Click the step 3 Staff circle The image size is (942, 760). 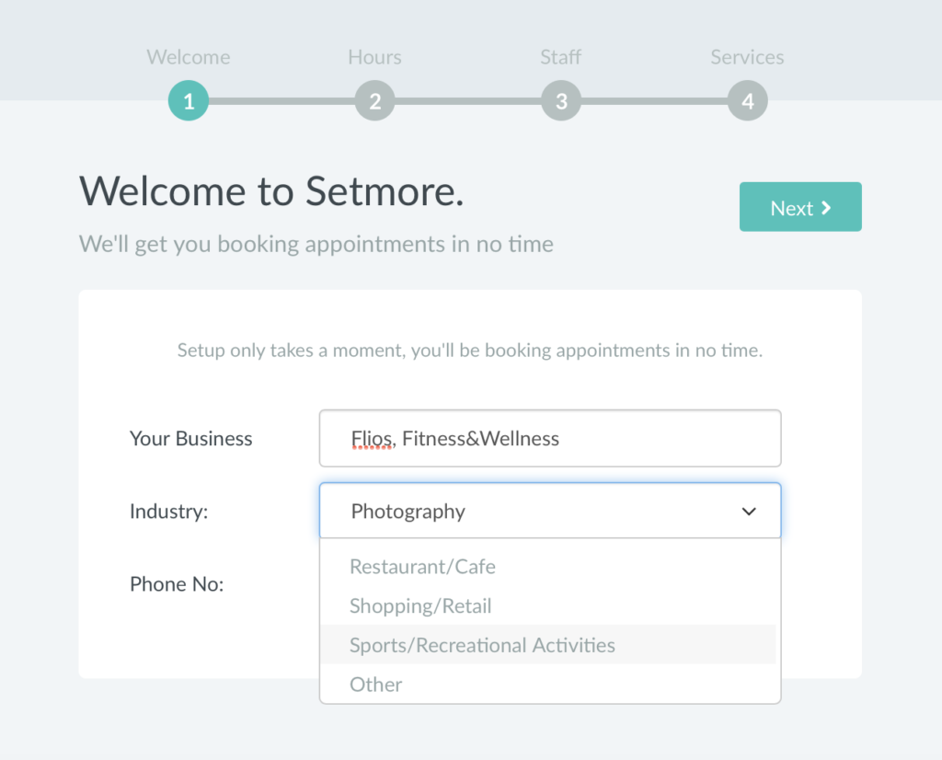(561, 101)
